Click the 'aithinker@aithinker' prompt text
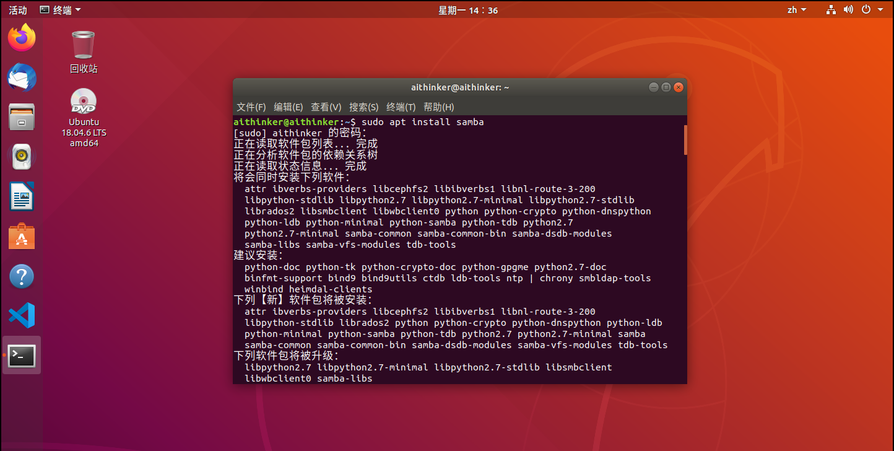Image resolution: width=894 pixels, height=451 pixels. click(287, 122)
